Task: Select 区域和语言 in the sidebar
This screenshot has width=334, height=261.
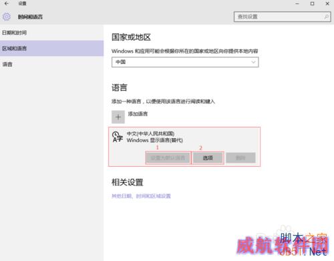Action: tap(51, 48)
